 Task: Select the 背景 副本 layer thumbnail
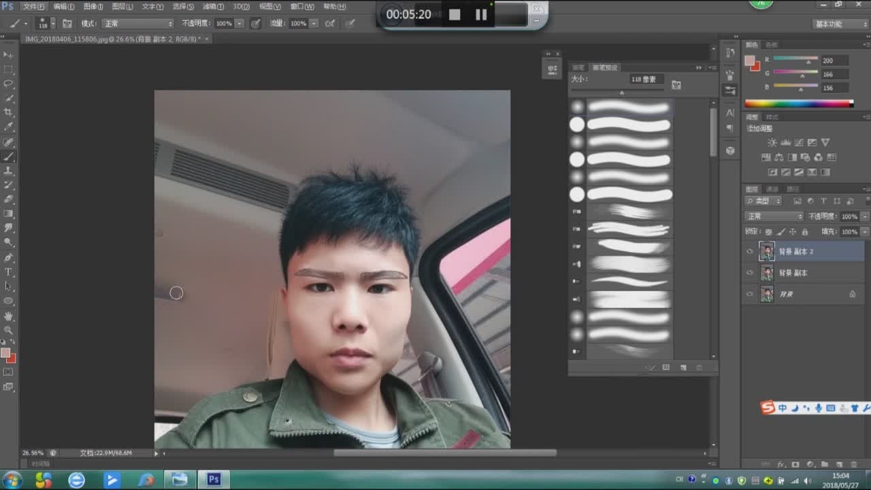pyautogui.click(x=767, y=273)
